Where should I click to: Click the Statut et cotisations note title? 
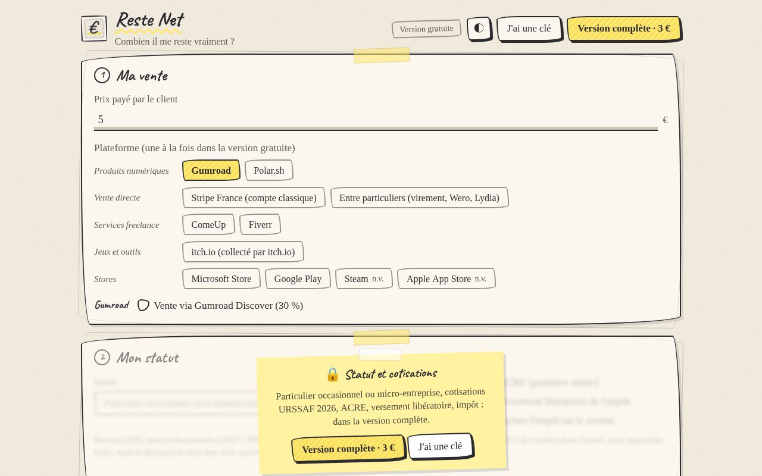391,374
